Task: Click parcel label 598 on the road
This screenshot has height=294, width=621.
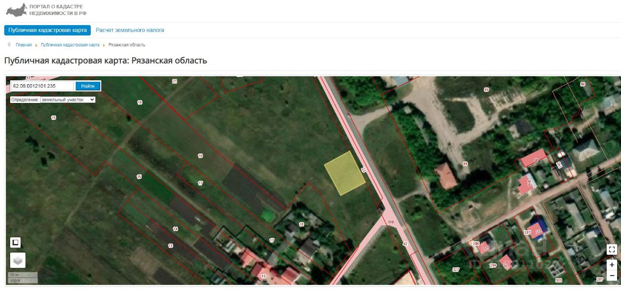Action: tap(391, 222)
